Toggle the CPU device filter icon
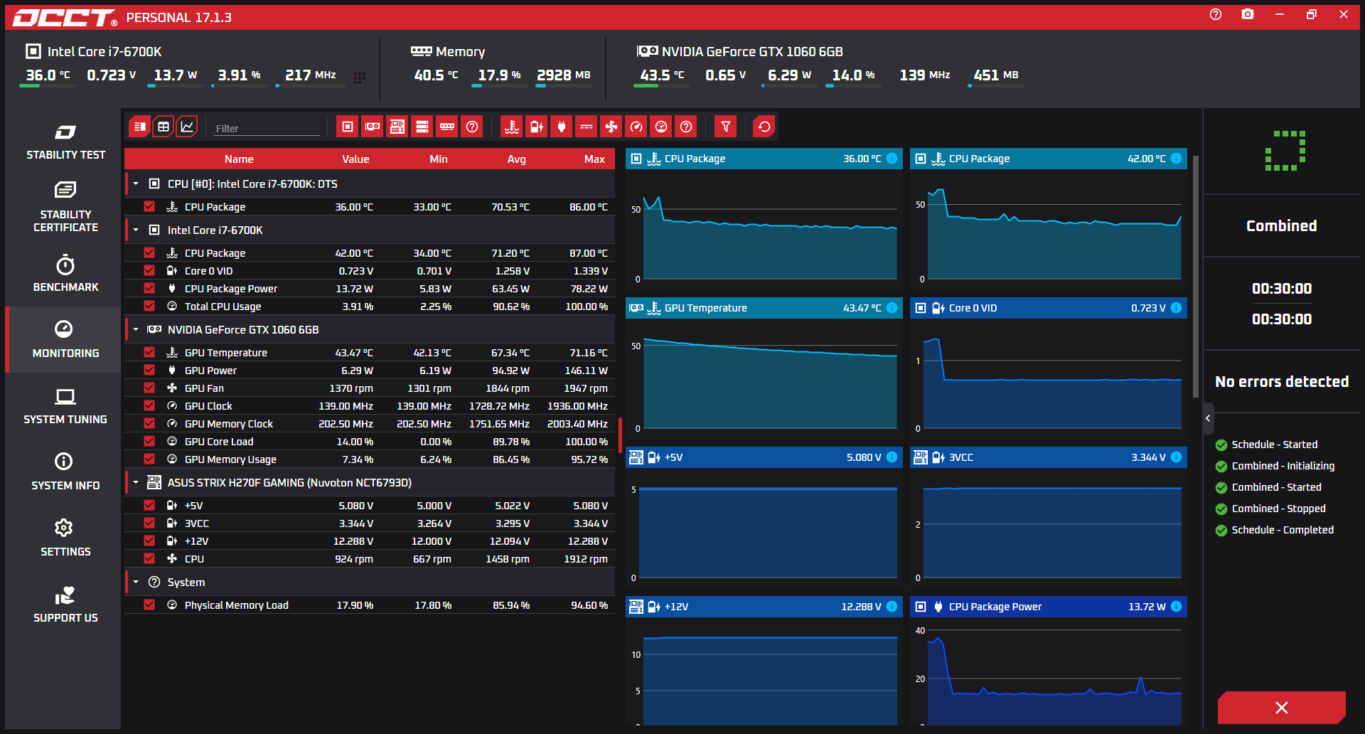Viewport: 1365px width, 734px height. [348, 127]
